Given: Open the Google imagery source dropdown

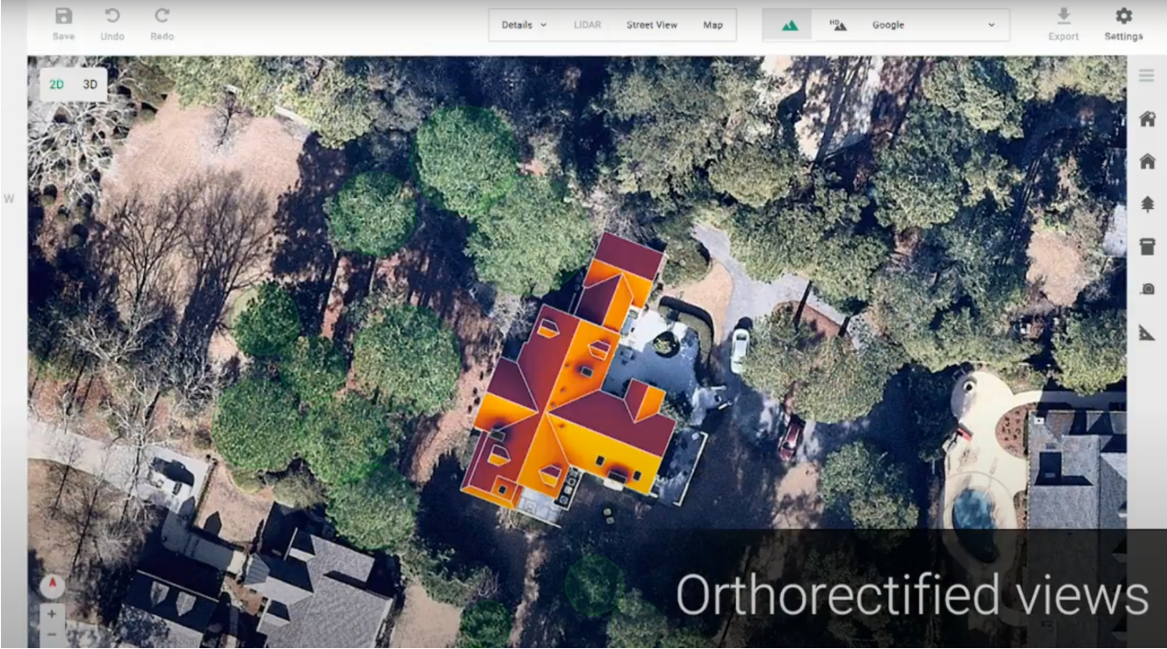Looking at the screenshot, I should [931, 26].
